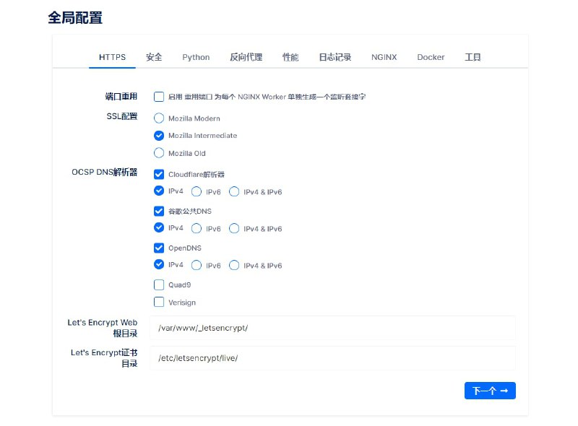
Task: 启用 Quad9 解析器
Action: tap(159, 284)
